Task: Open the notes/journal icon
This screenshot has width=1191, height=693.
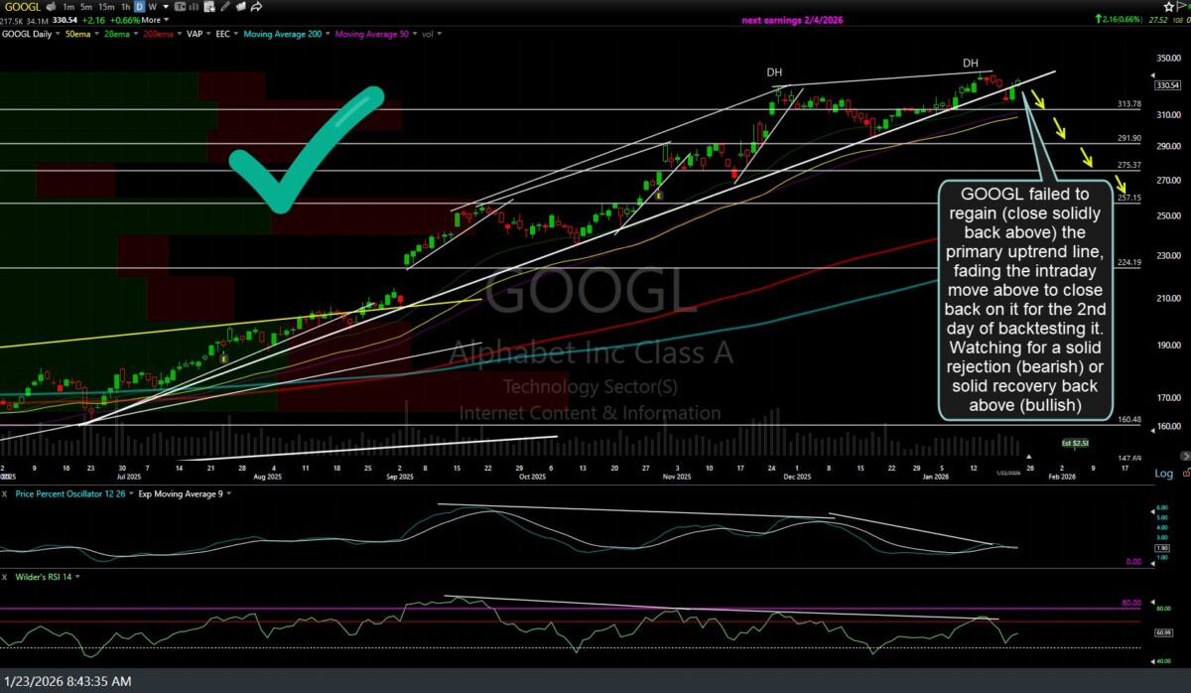Action: click(x=240, y=7)
